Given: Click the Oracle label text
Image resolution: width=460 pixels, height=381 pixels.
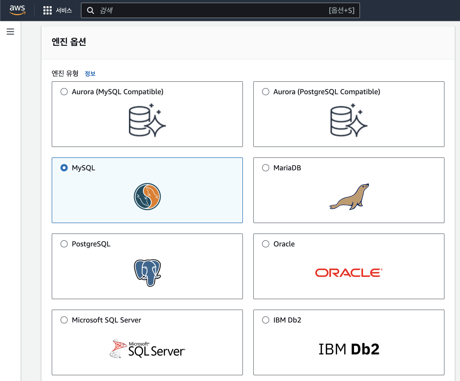Looking at the screenshot, I should point(284,244).
